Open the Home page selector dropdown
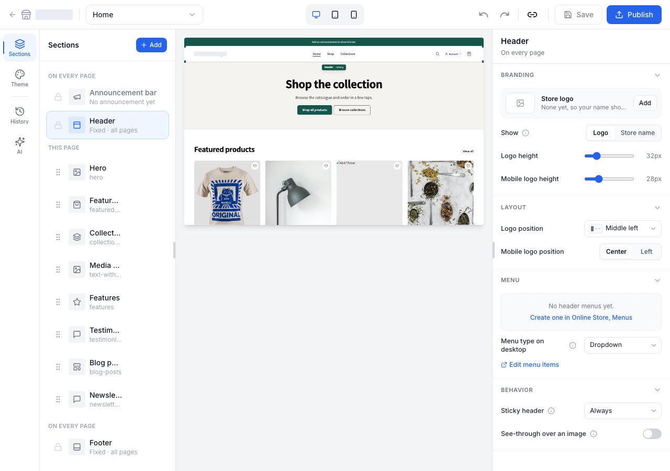 144,15
